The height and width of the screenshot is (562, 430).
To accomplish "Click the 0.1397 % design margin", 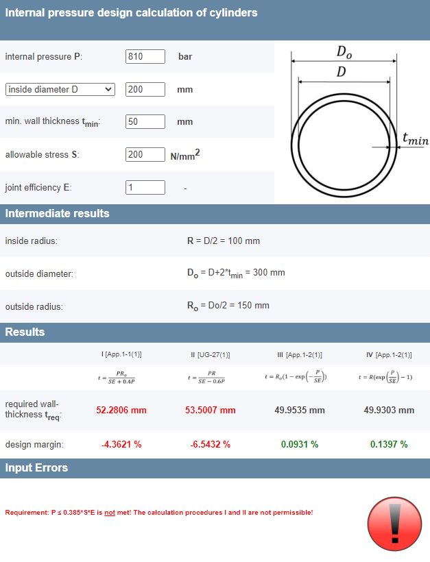I will [389, 444].
